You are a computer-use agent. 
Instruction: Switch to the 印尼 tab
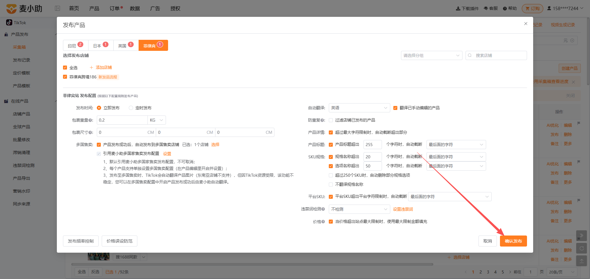tap(76, 45)
